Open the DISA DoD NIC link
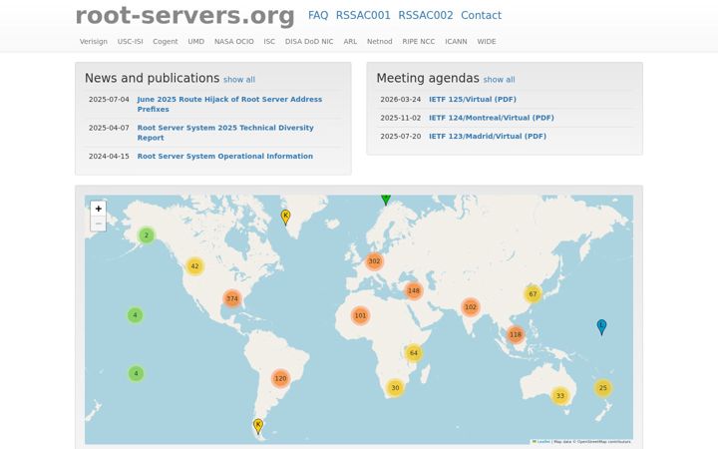 [x=309, y=41]
